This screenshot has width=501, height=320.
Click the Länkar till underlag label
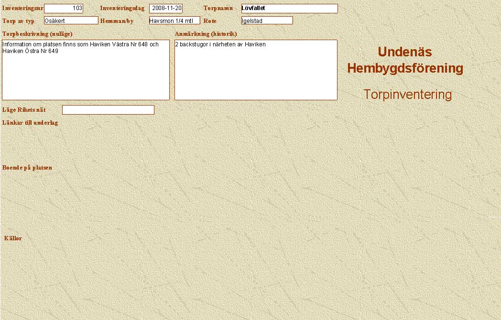tap(30, 123)
